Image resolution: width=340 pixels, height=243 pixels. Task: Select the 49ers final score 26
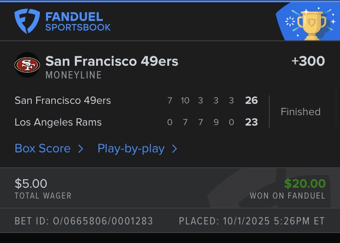point(251,101)
